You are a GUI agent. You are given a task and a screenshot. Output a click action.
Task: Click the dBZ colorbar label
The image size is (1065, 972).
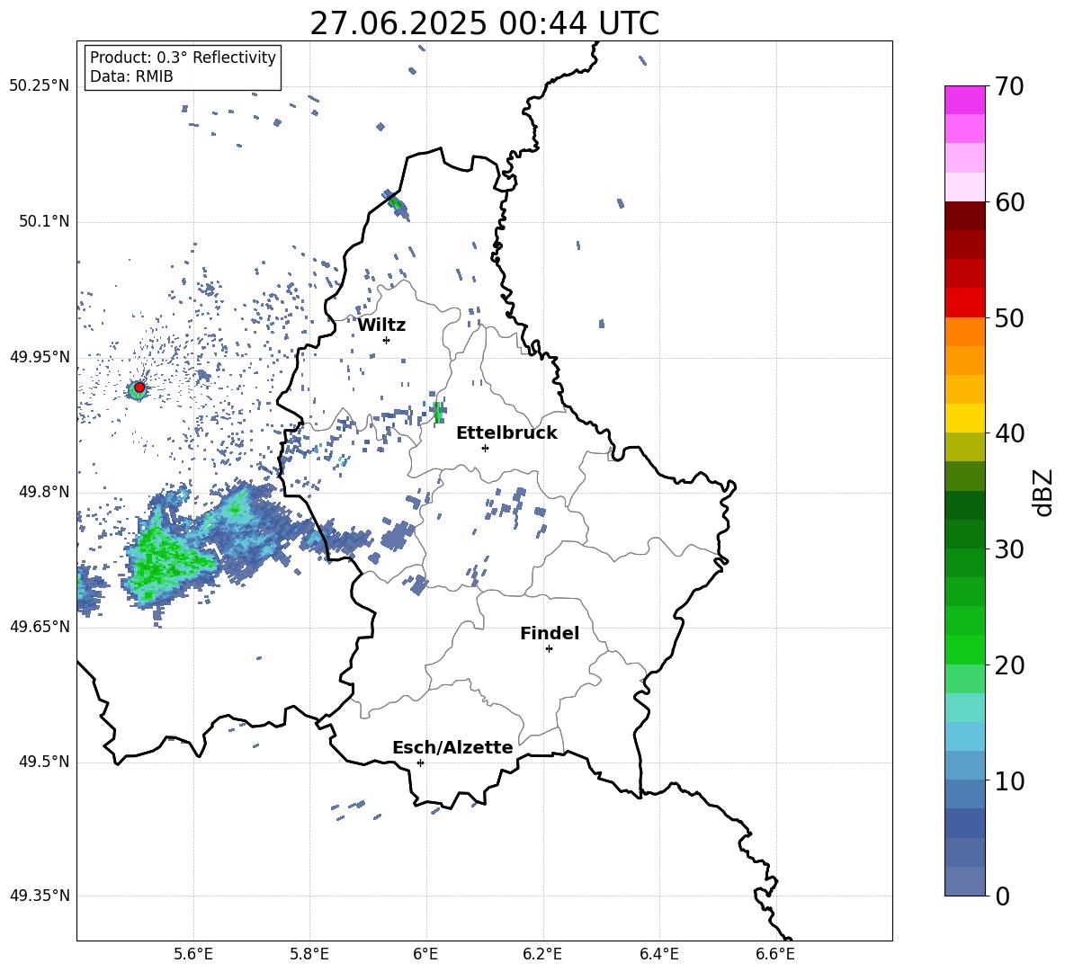pos(1042,492)
